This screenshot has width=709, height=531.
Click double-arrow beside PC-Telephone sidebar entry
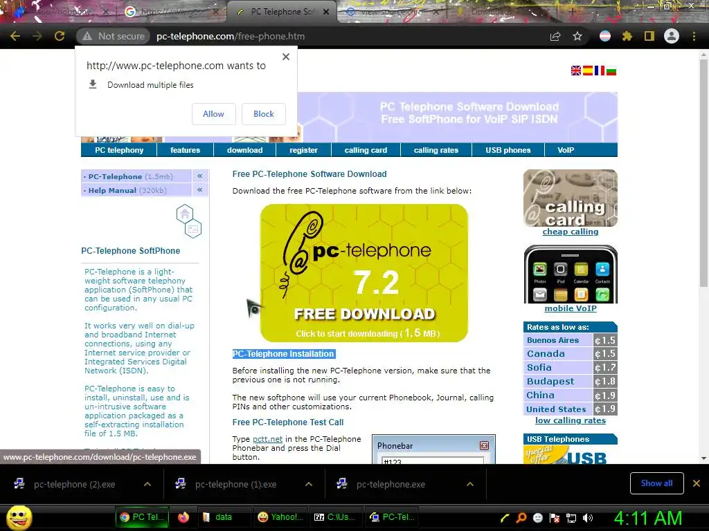pos(200,176)
